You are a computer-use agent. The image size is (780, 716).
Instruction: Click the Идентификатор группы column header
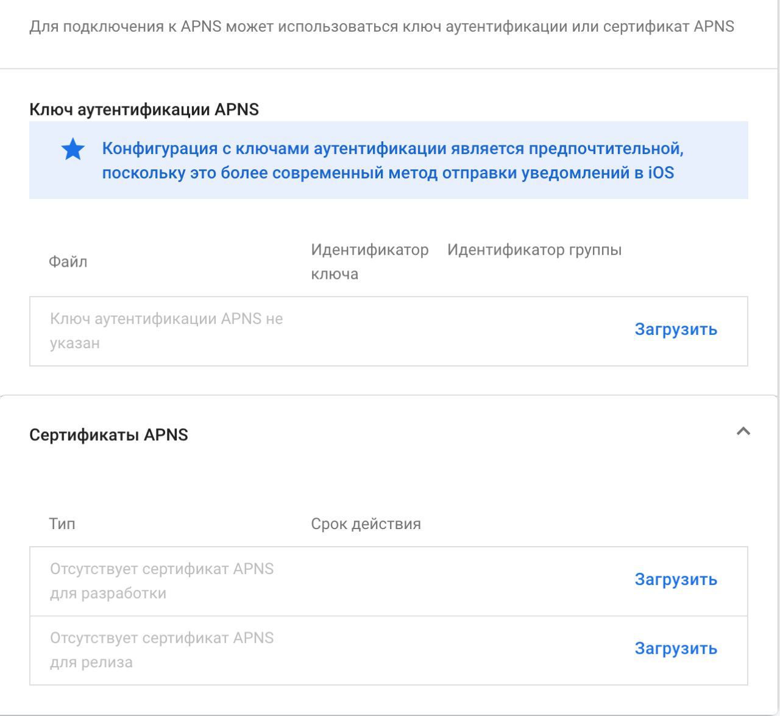coord(534,250)
